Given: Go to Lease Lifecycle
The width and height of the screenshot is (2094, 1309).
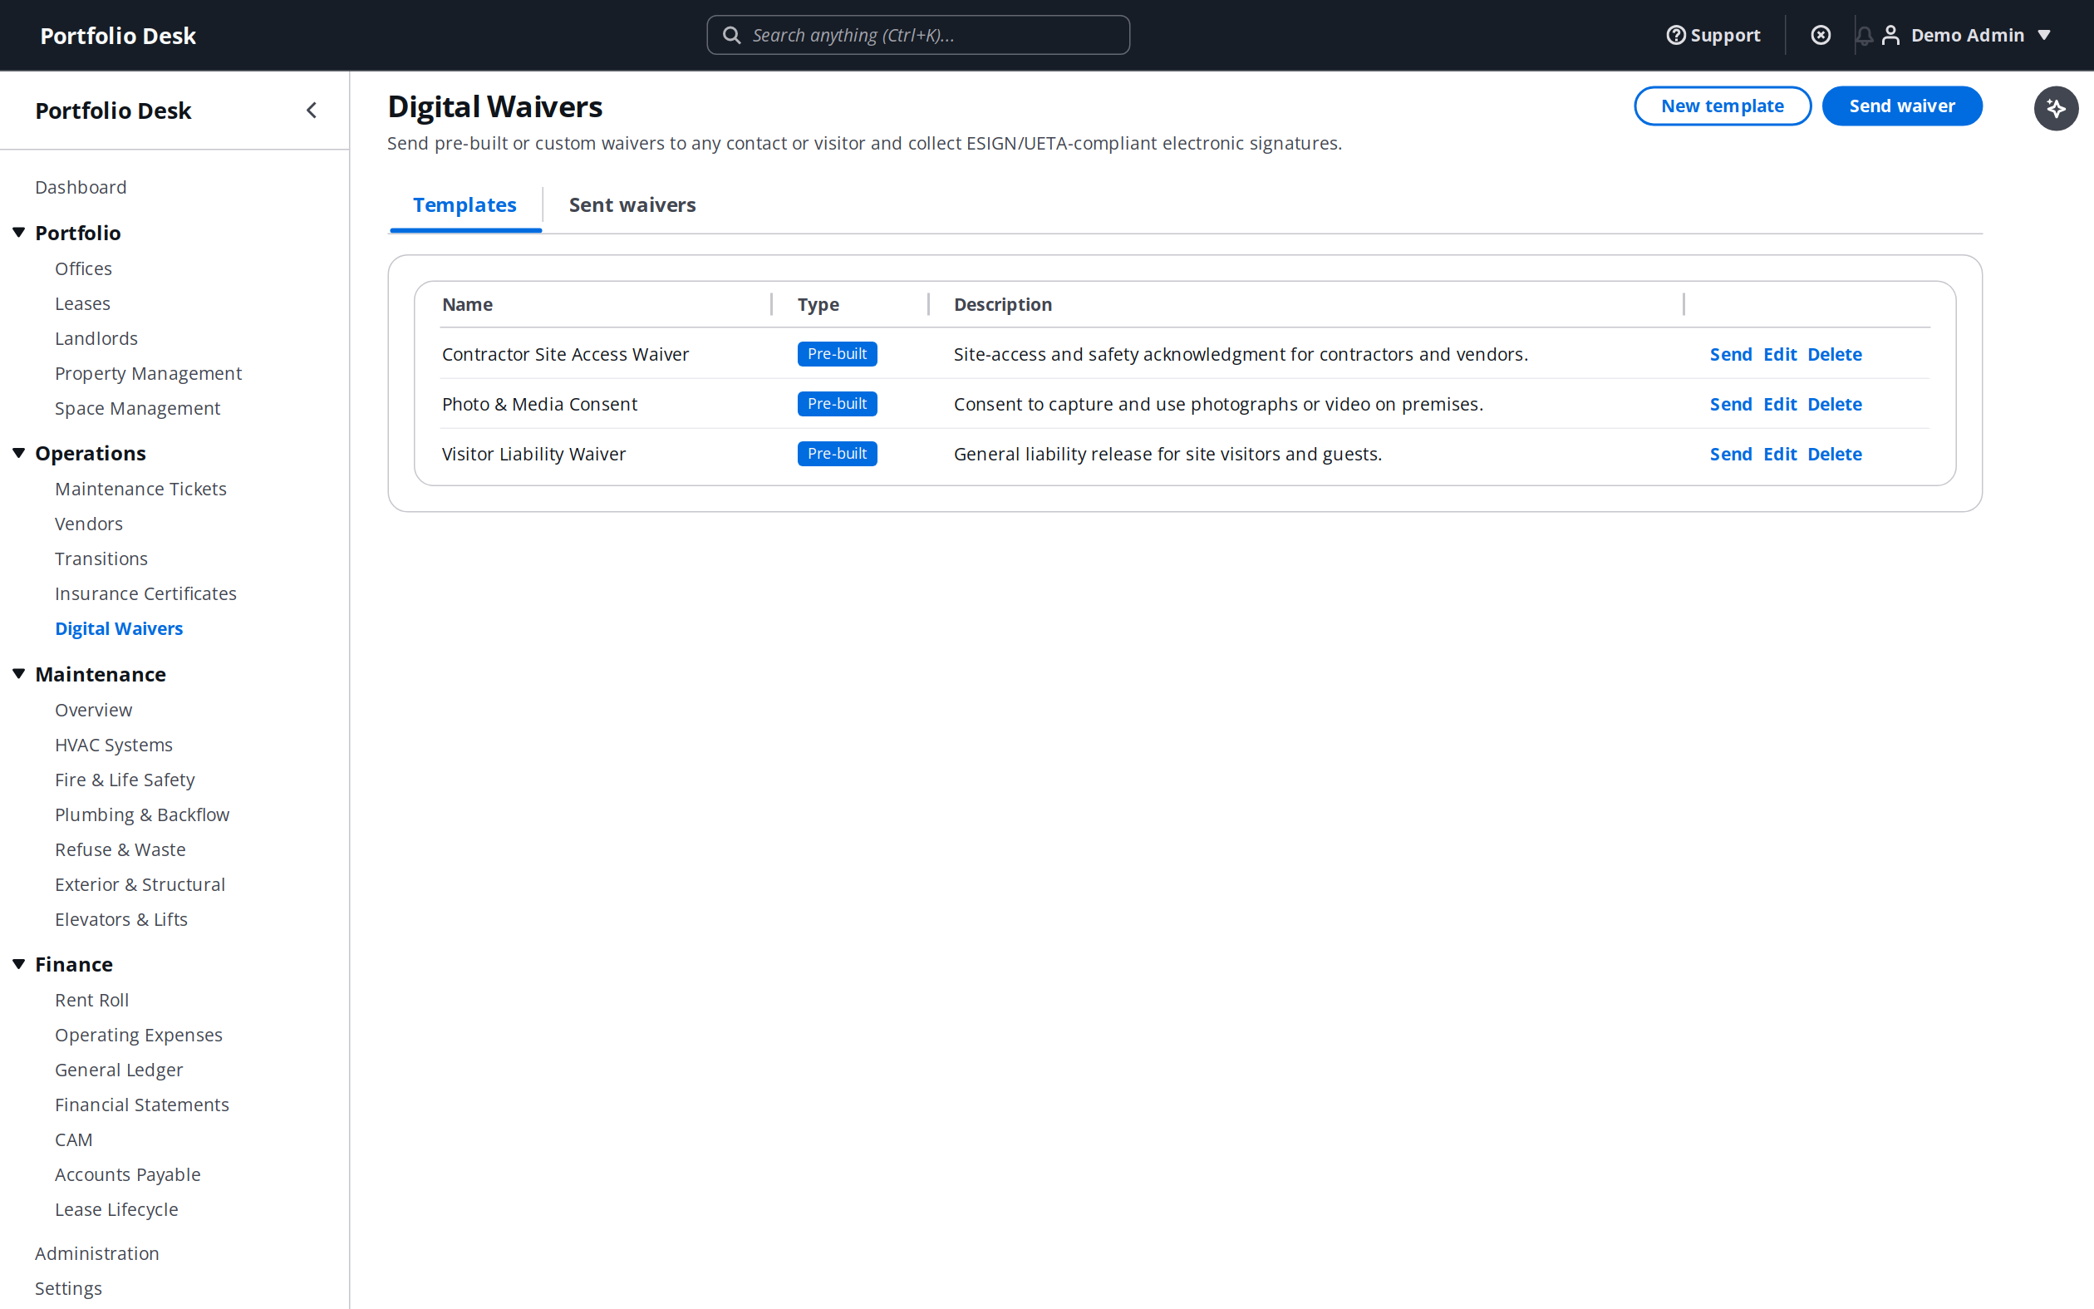Looking at the screenshot, I should click(116, 1209).
